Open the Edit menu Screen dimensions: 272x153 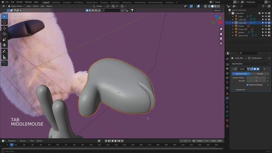[x=12, y=2]
